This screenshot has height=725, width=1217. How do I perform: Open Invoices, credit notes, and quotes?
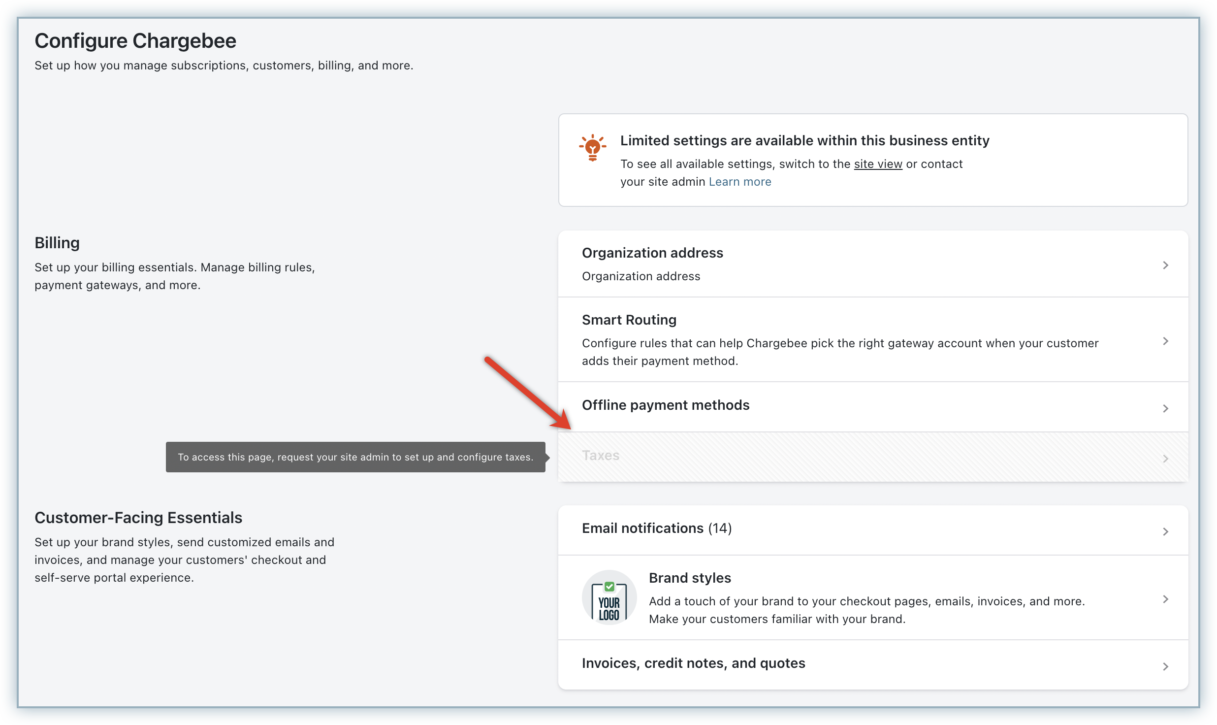693,663
